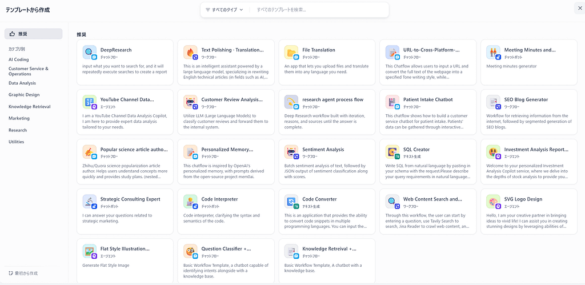Select Customer Service & Operations category

coord(28,71)
